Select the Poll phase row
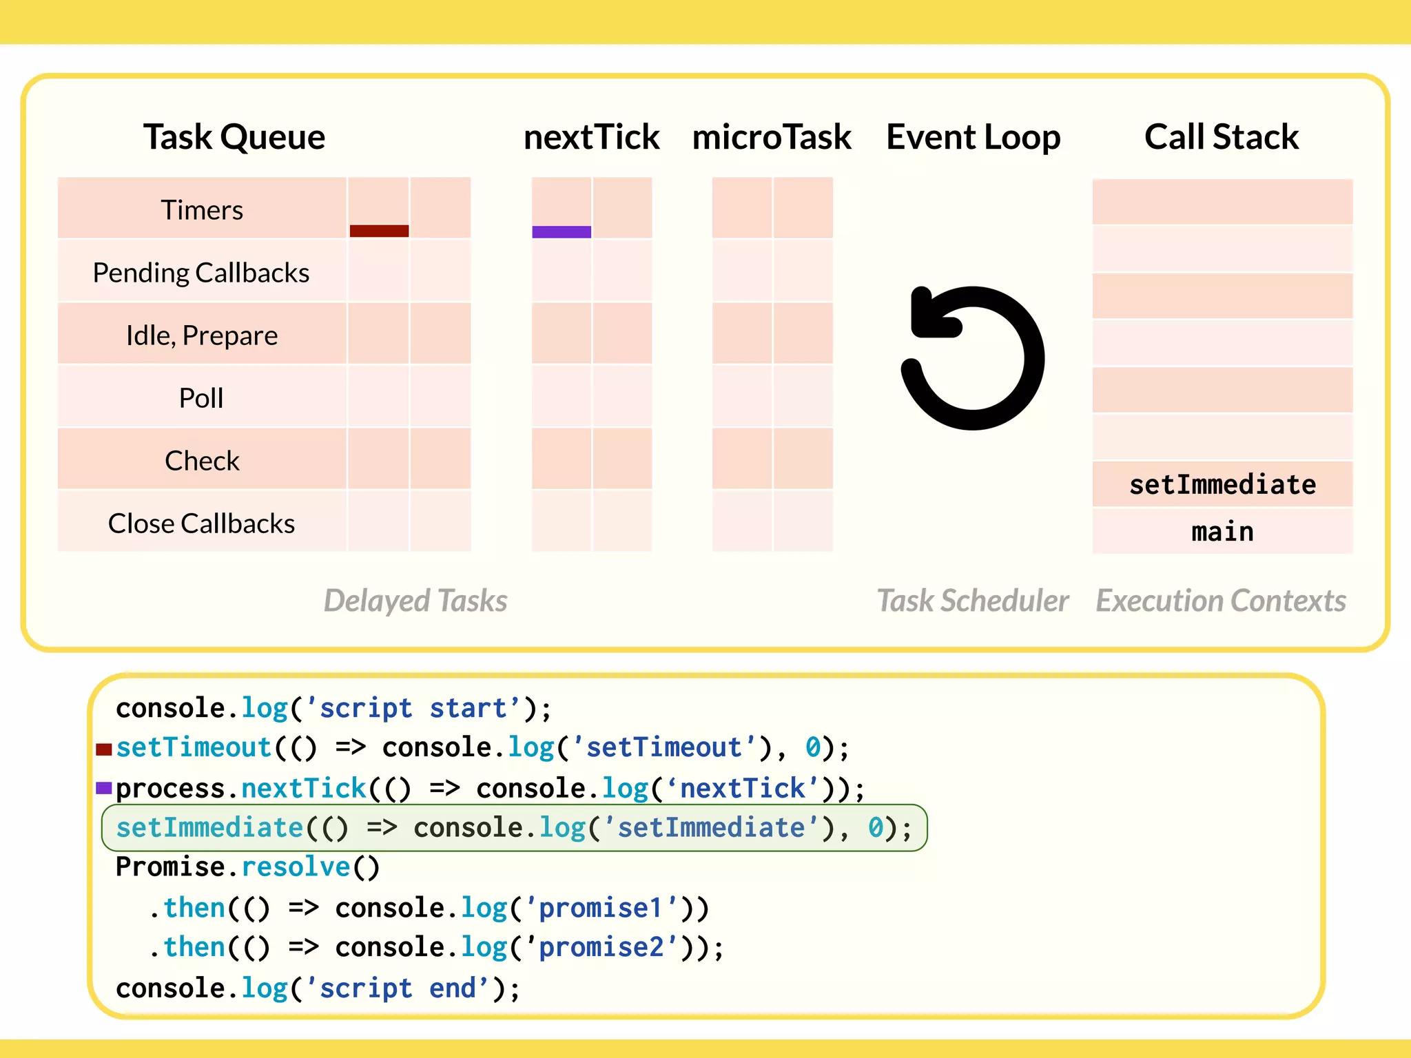Viewport: 1411px width, 1058px height. pyautogui.click(x=201, y=398)
